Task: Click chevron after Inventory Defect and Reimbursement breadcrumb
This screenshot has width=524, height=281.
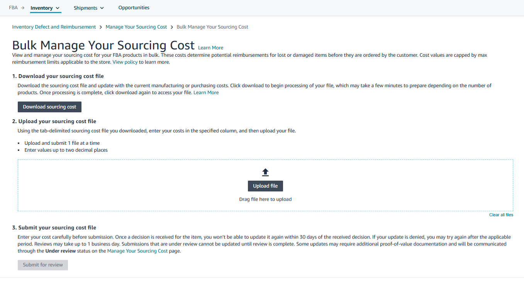Action: coord(101,27)
